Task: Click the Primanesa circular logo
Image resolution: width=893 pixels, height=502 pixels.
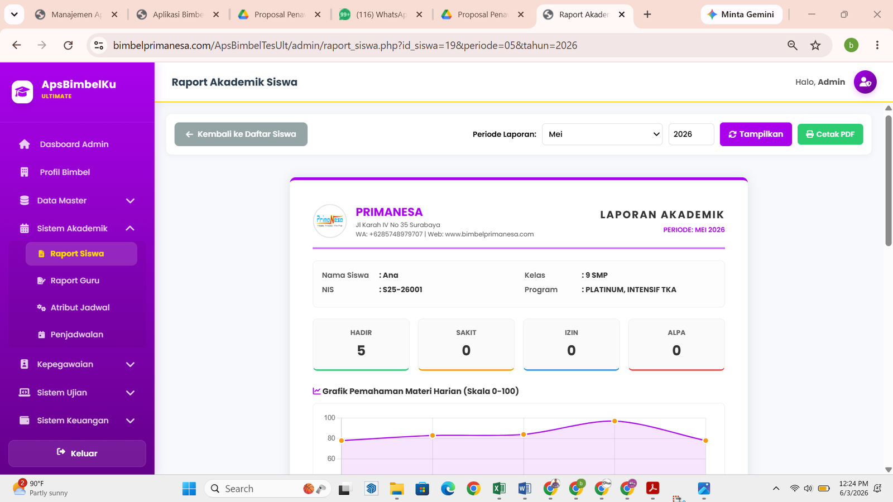Action: pos(330,221)
